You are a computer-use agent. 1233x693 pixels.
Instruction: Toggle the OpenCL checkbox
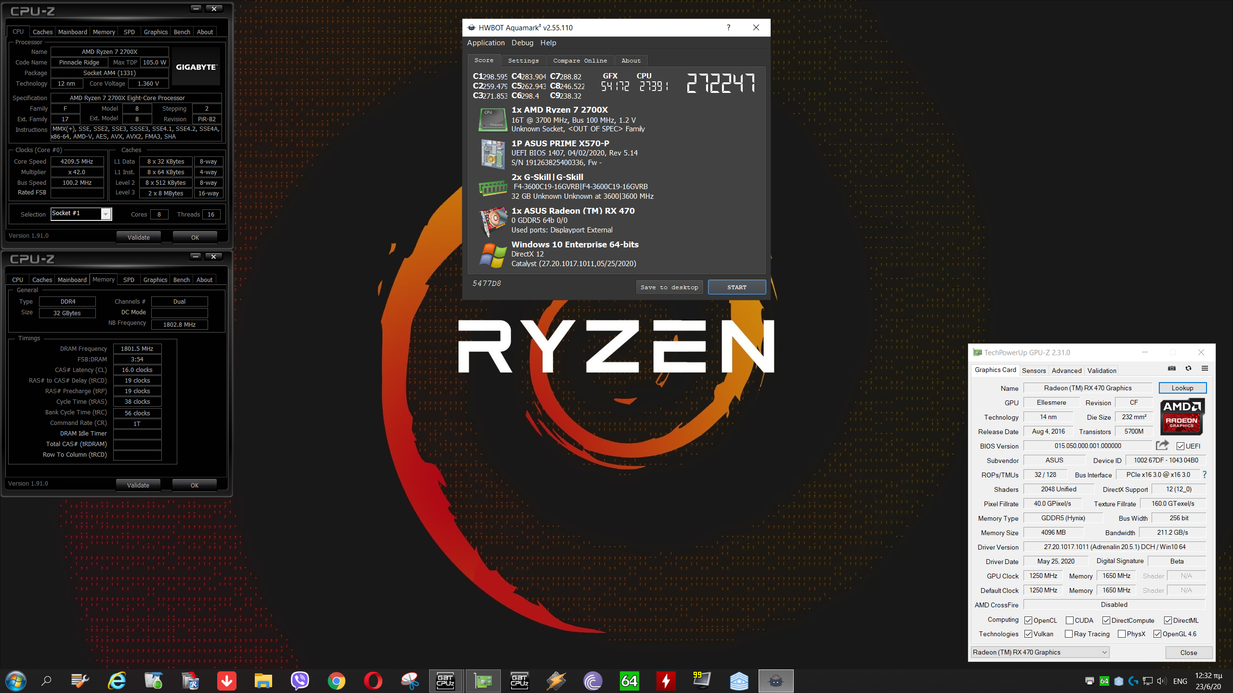[x=1028, y=620]
